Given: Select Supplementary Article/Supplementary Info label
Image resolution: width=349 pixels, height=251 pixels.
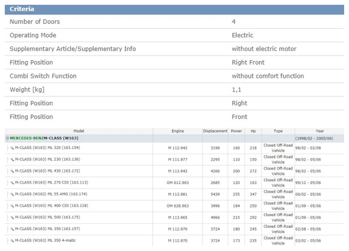Looking at the screenshot, I should [73, 49].
